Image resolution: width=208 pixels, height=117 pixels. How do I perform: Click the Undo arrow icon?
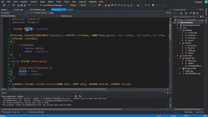29,5
